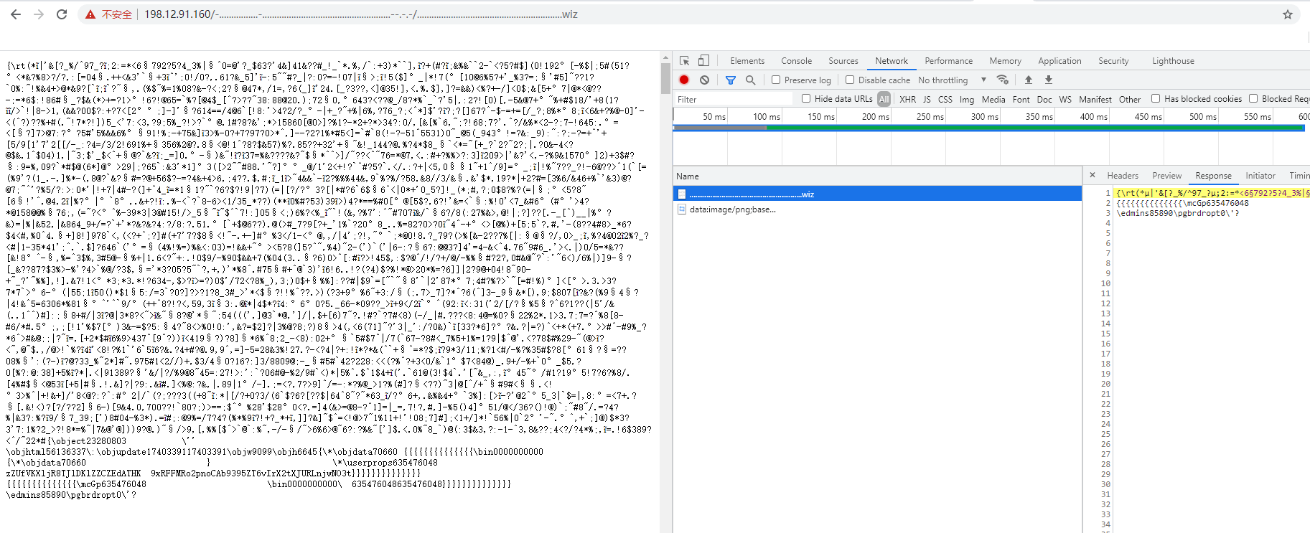The width and height of the screenshot is (1310, 533).
Task: Filter requests by Doc
Action: click(x=1044, y=99)
